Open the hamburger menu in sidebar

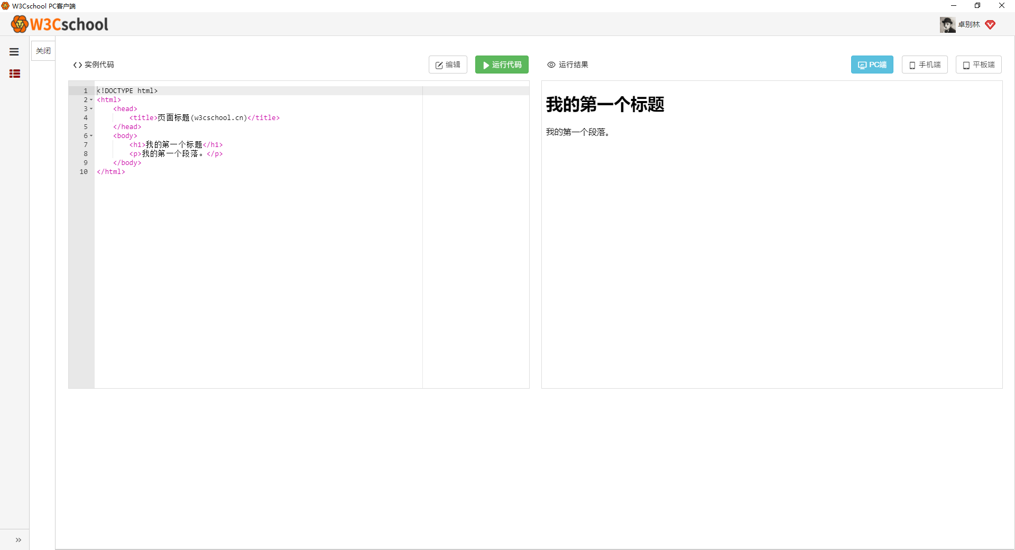[x=14, y=52]
